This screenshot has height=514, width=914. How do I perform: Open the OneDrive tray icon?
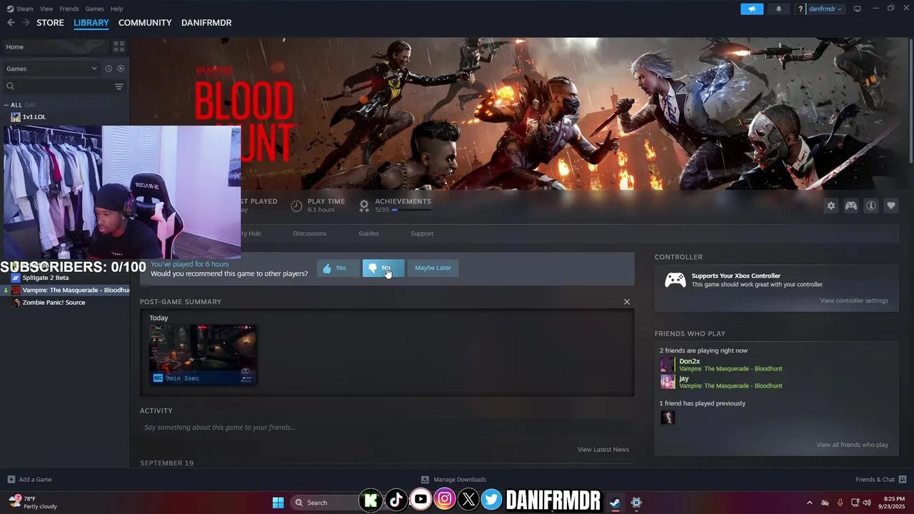825,503
